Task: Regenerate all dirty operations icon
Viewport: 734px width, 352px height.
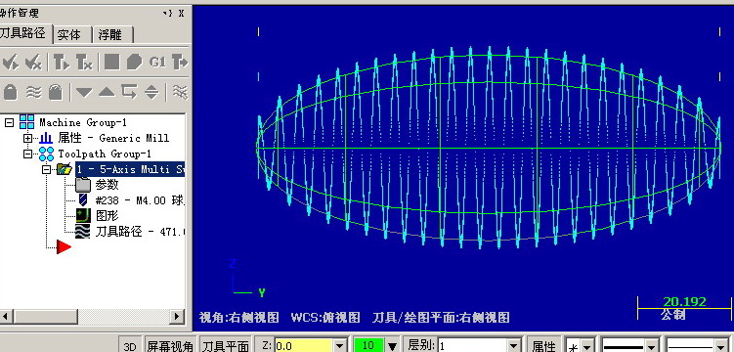Action: (84, 62)
